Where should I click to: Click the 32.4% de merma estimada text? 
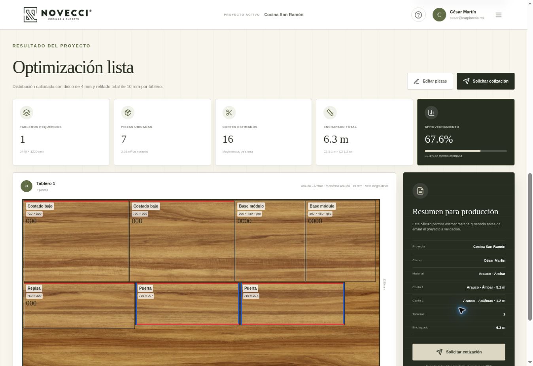click(x=443, y=156)
